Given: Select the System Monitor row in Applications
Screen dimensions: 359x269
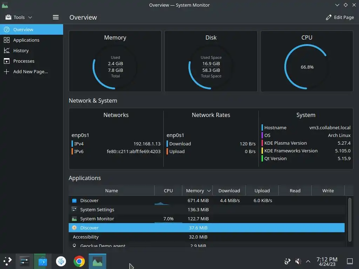Looking at the screenshot, I should click(206, 219).
